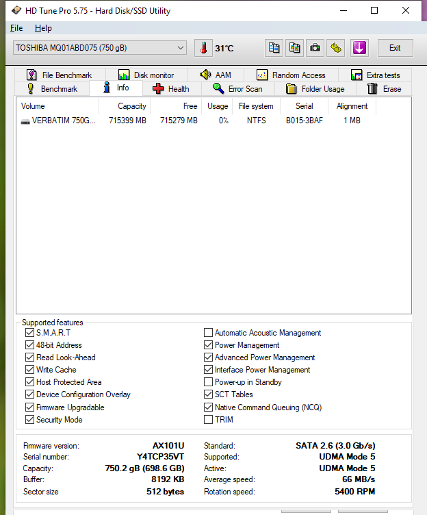427x515 pixels.
Task: Open the File Benchmark tab
Action: click(60, 75)
